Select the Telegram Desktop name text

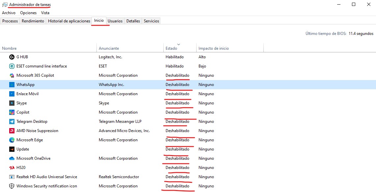click(x=32, y=122)
